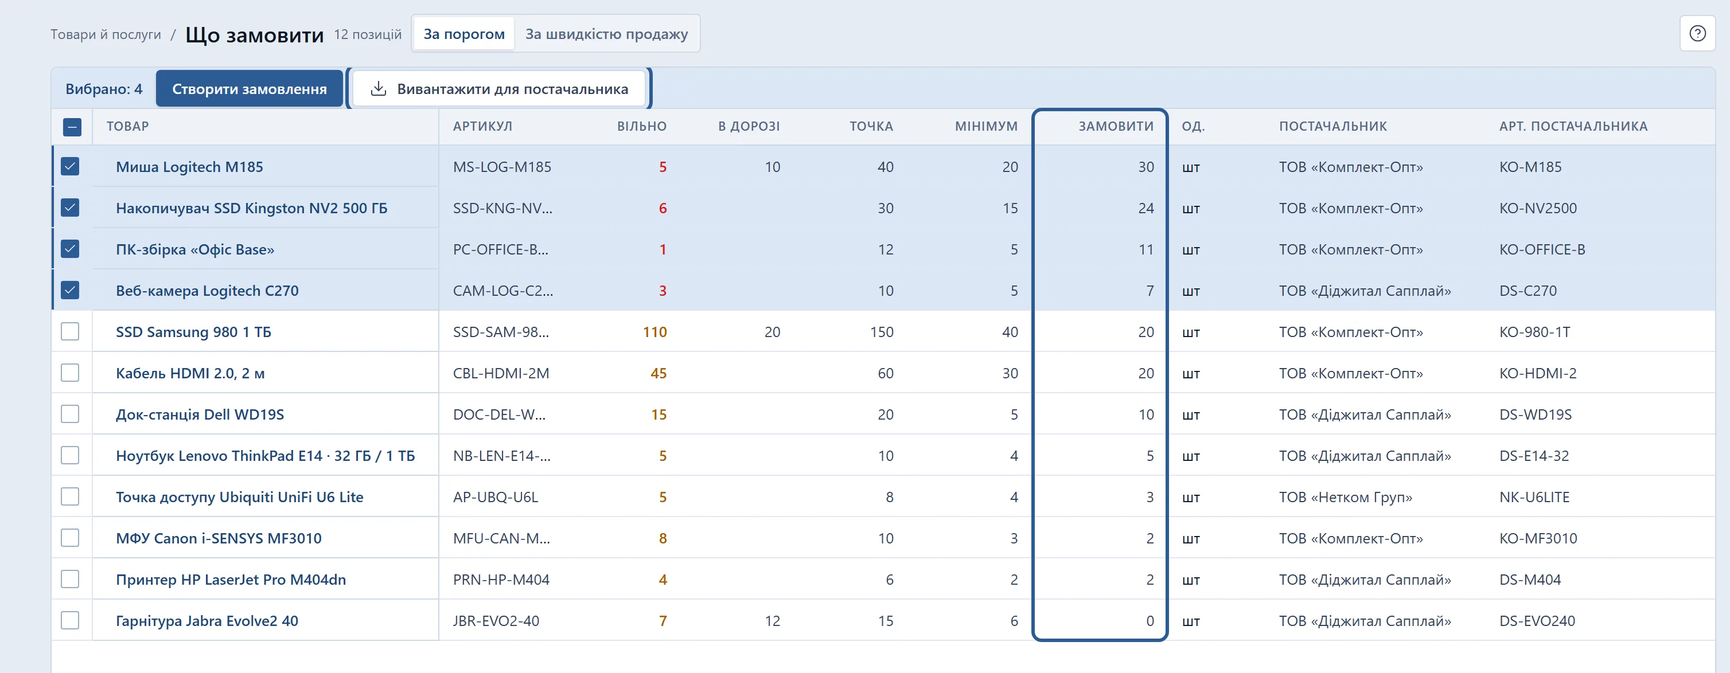Open the SSD Samsung 980 1 ТБ link
Viewport: 1730px width, 673px height.
coord(193,332)
